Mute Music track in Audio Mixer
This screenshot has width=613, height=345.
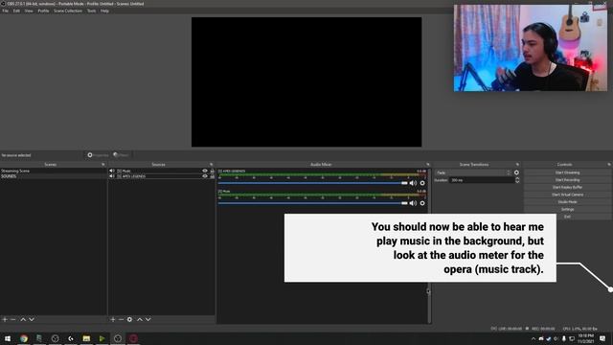point(413,203)
